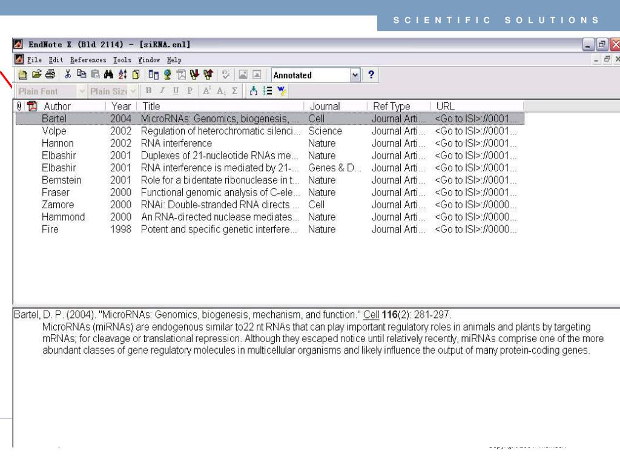The image size is (620, 465).
Task: Click the blue question mark Help icon
Action: 371,74
